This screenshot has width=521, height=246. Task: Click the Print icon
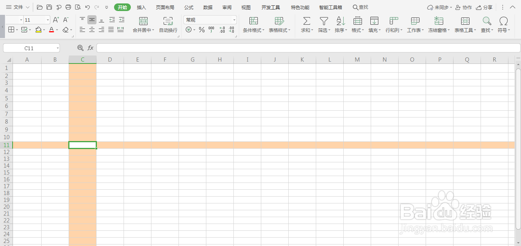[x=68, y=7]
